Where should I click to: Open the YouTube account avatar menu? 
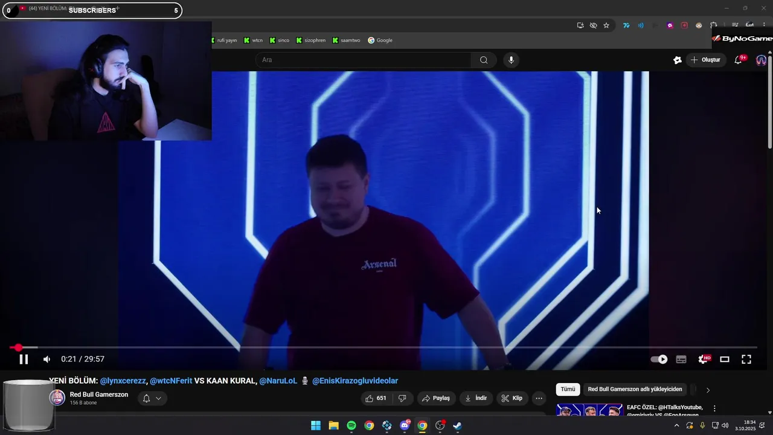[761, 60]
